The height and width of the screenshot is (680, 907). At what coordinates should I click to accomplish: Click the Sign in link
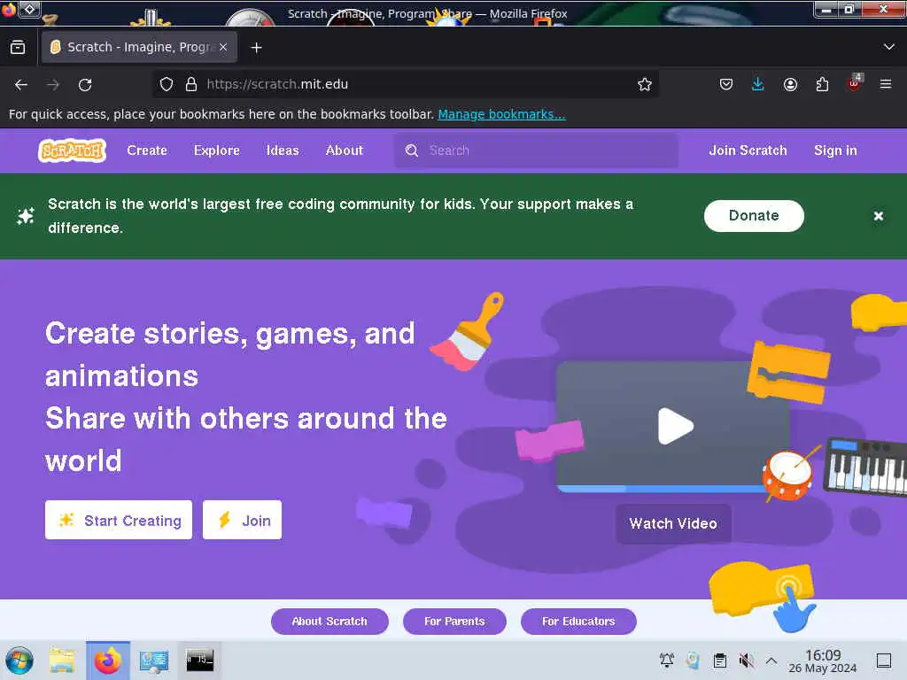coord(835,151)
